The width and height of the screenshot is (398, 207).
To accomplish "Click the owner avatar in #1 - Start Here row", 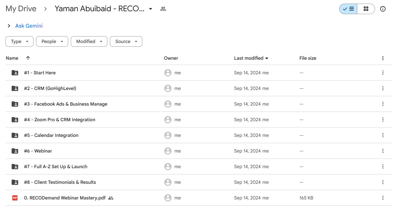I will [168, 73].
